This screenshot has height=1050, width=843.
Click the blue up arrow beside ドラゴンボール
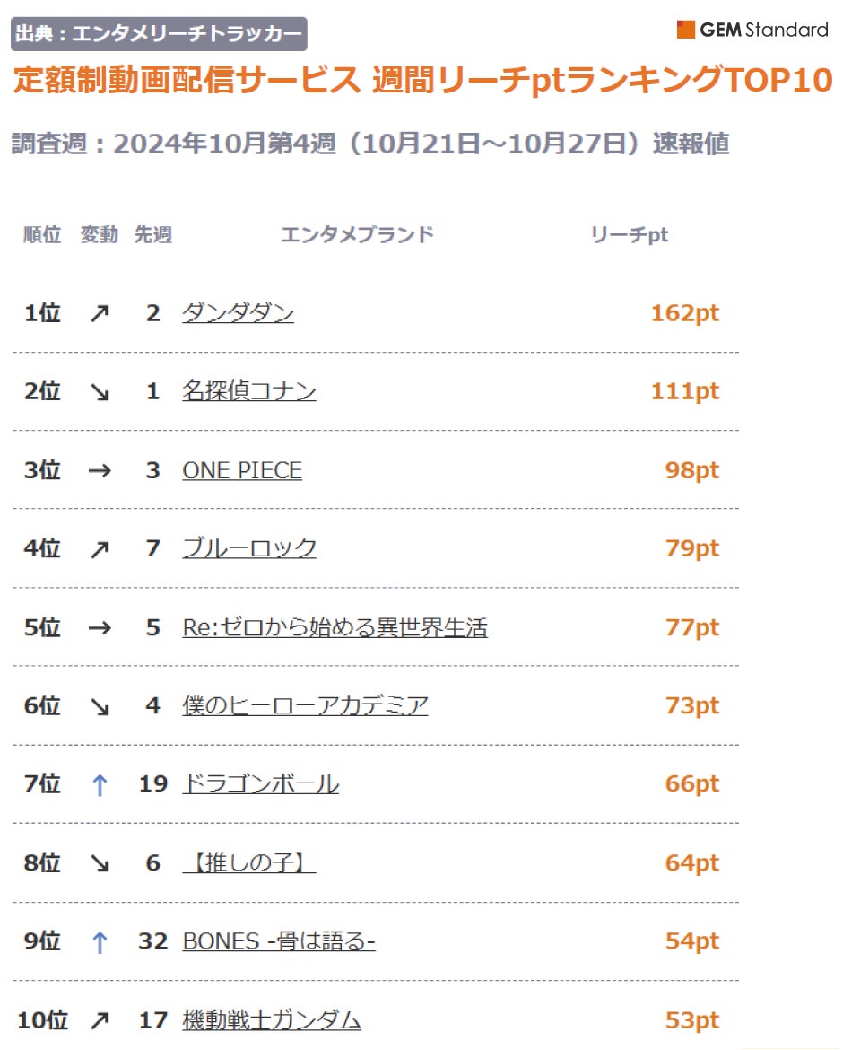pos(100,785)
